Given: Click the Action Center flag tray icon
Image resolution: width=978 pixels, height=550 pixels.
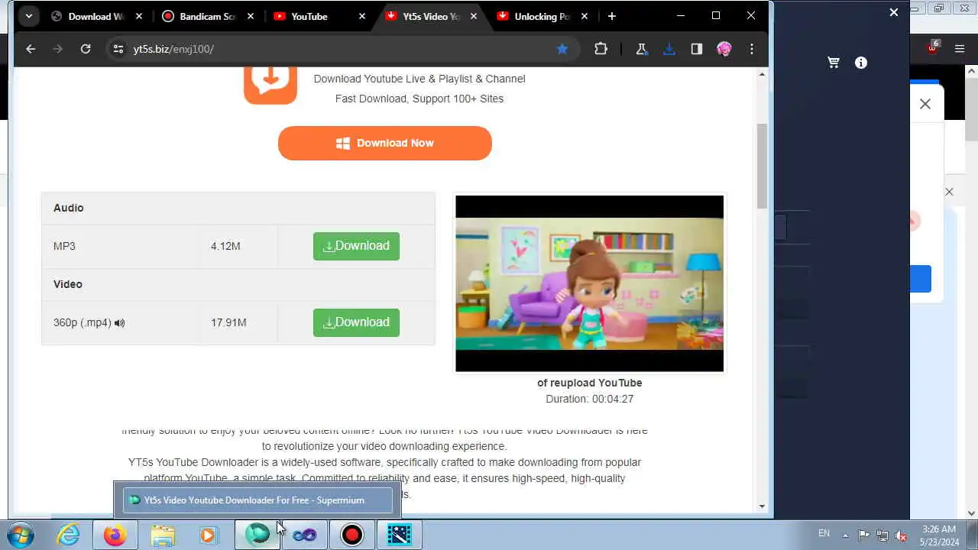Looking at the screenshot, I should (863, 535).
